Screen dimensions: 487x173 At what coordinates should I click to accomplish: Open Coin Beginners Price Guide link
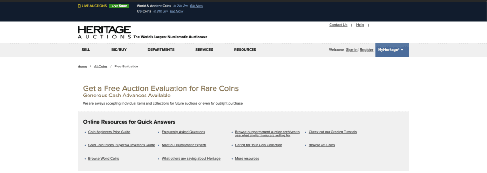click(x=109, y=132)
